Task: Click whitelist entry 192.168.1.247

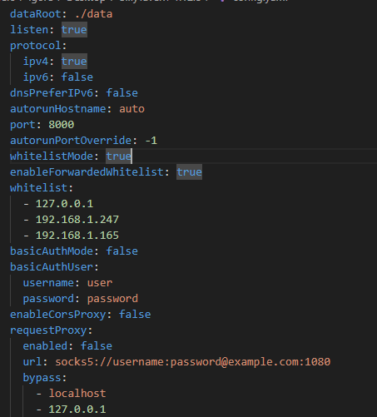Action: (x=77, y=220)
